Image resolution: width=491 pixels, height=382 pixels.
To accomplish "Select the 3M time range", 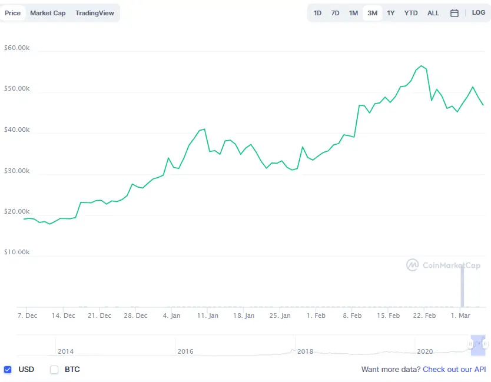I will (x=372, y=13).
